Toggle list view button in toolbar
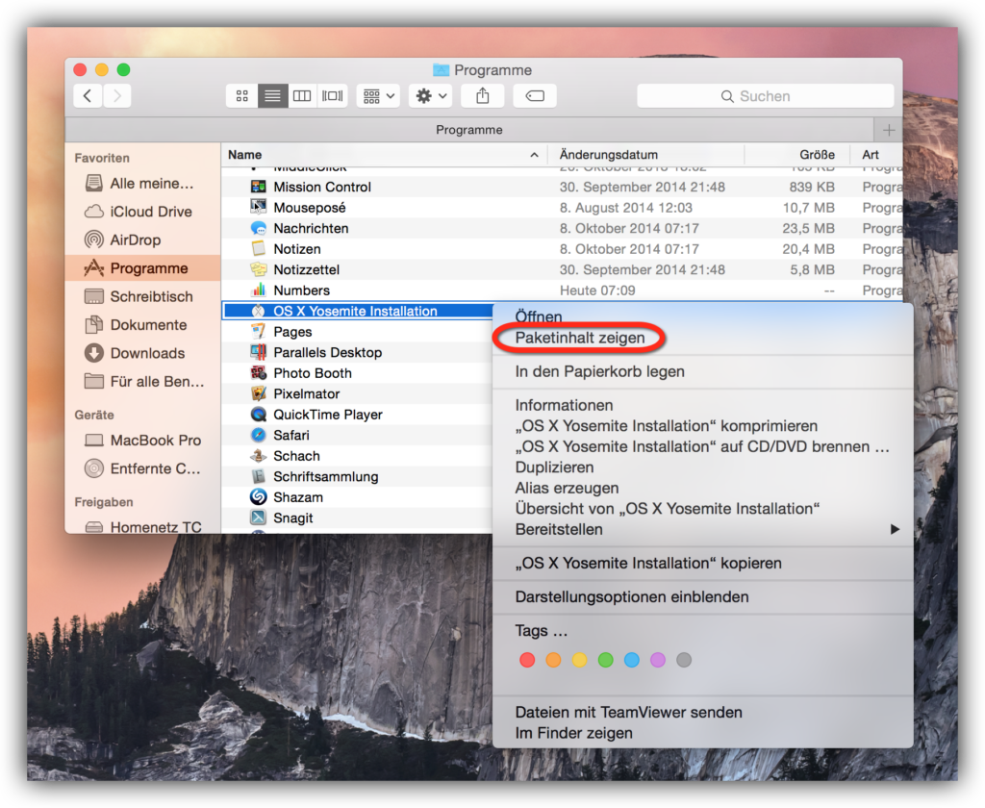The width and height of the screenshot is (985, 808). [272, 96]
